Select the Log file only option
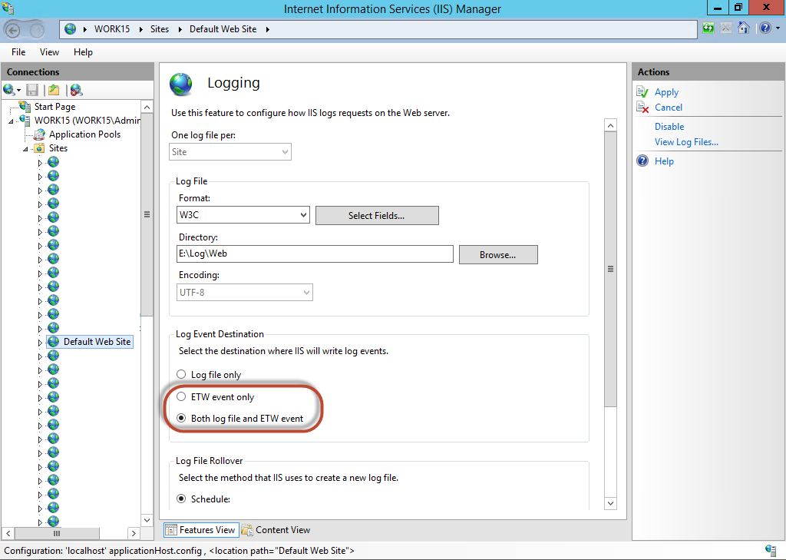Image resolution: width=786 pixels, height=560 pixels. pyautogui.click(x=181, y=375)
